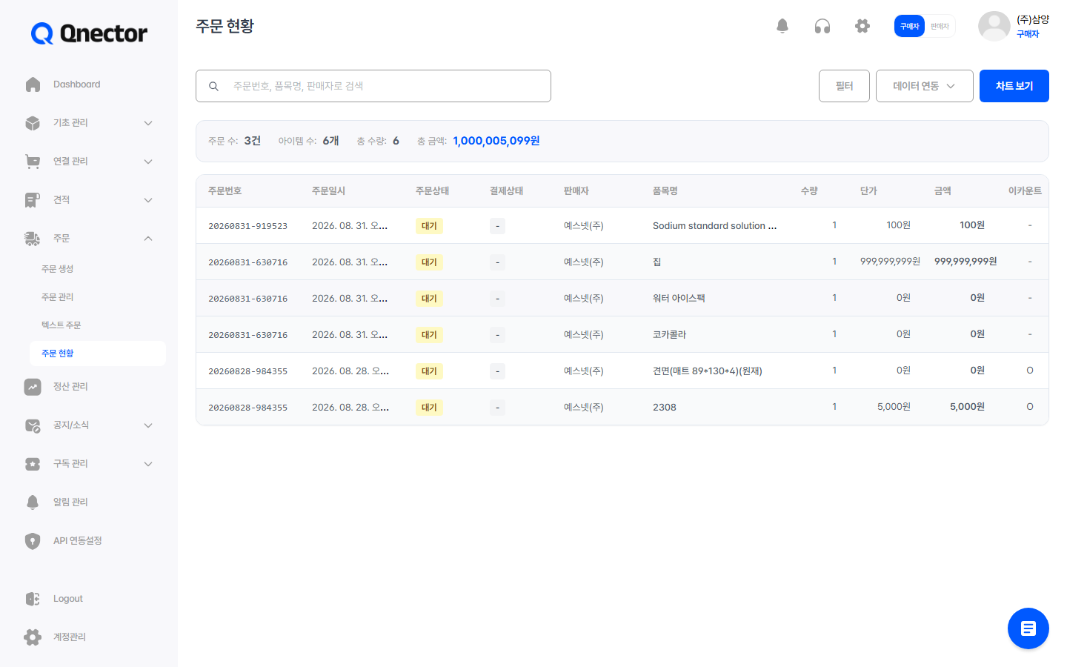Click Sodium standard solution item name

pyautogui.click(x=714, y=226)
